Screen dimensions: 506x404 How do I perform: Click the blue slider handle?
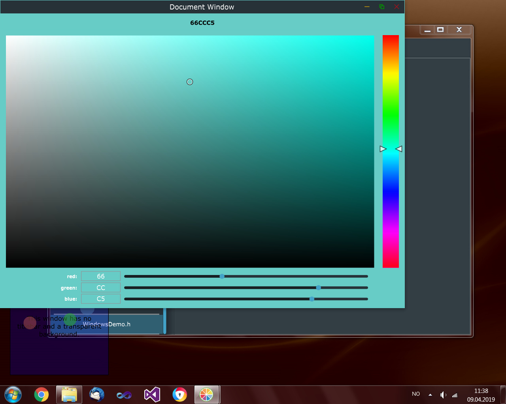click(x=312, y=299)
